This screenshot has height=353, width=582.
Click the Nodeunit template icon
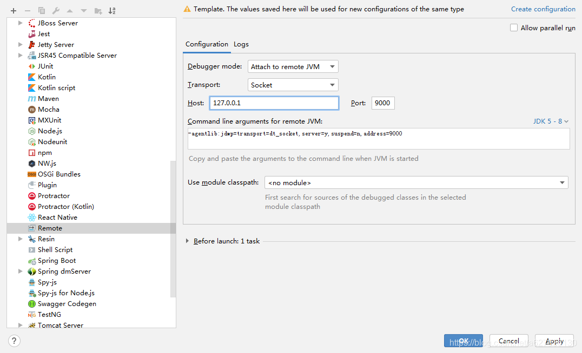click(x=32, y=141)
